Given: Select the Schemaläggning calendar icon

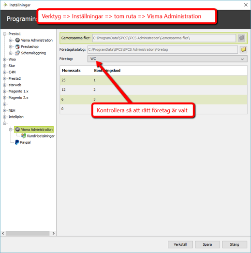Looking at the screenshot, I should click(17, 53).
